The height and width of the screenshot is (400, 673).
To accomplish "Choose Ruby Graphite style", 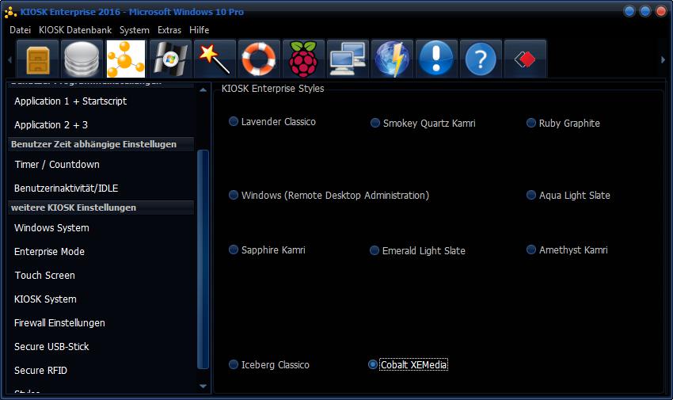I will click(563, 124).
